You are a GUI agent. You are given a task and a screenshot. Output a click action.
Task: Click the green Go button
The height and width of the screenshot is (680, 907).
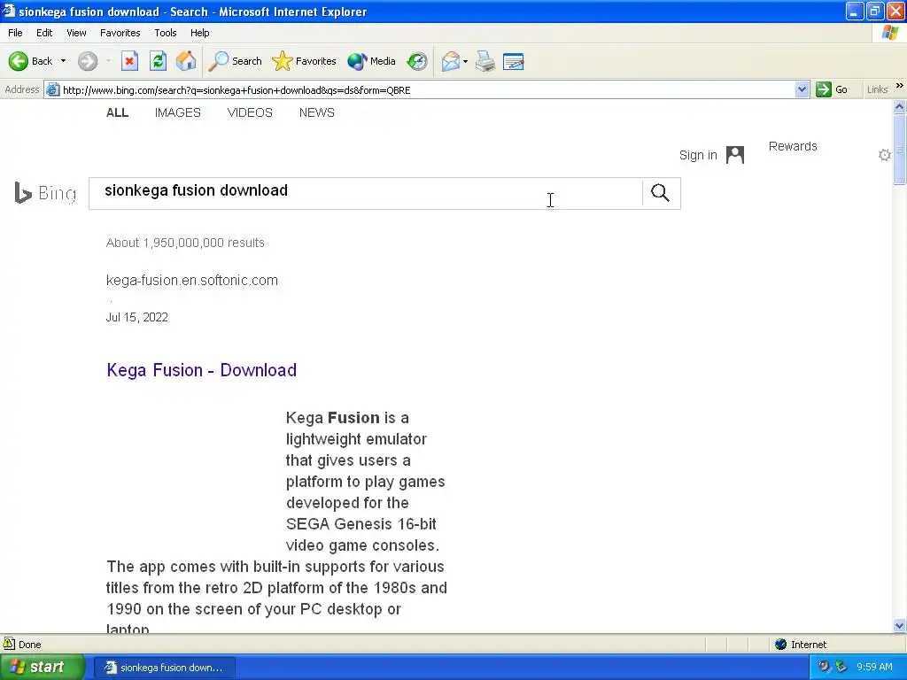point(832,89)
